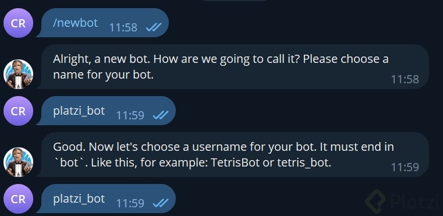The height and width of the screenshot is (216, 443).
Task: Select the platzi_bot reply to the name prompt
Action: tap(106, 111)
